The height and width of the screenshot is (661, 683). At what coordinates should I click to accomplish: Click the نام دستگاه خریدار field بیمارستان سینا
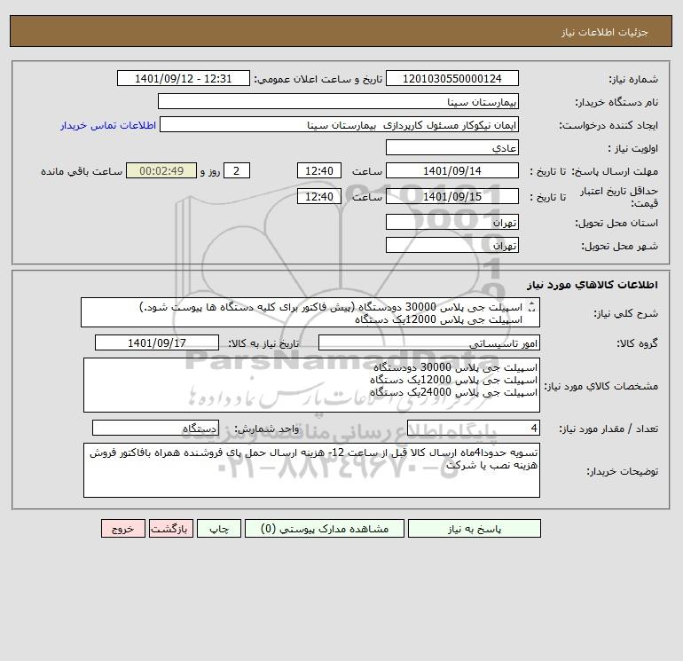pos(338,101)
